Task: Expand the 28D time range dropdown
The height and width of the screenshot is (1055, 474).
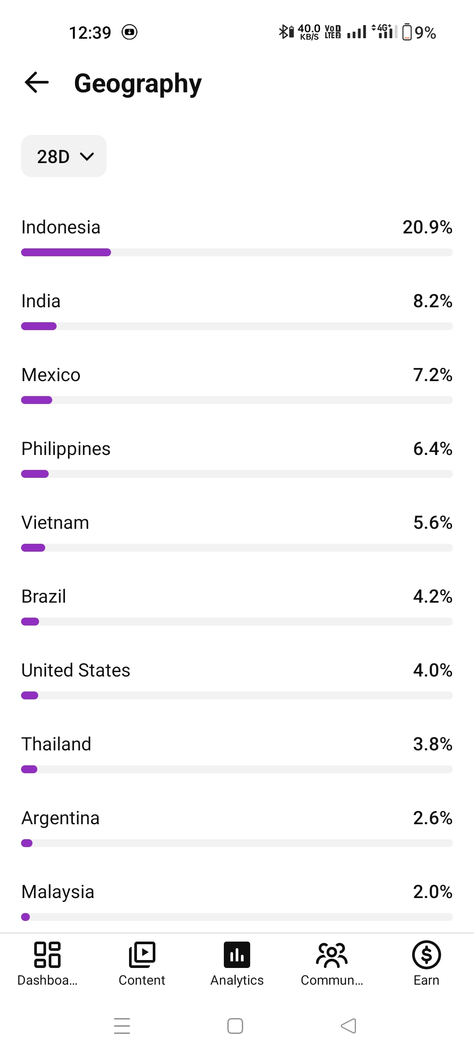Action: [64, 156]
